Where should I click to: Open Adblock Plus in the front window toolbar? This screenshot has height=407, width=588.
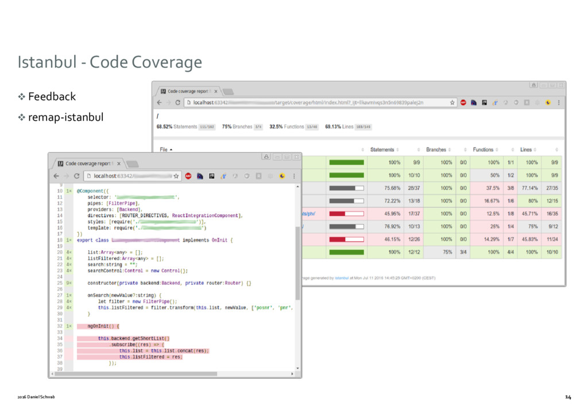[188, 176]
